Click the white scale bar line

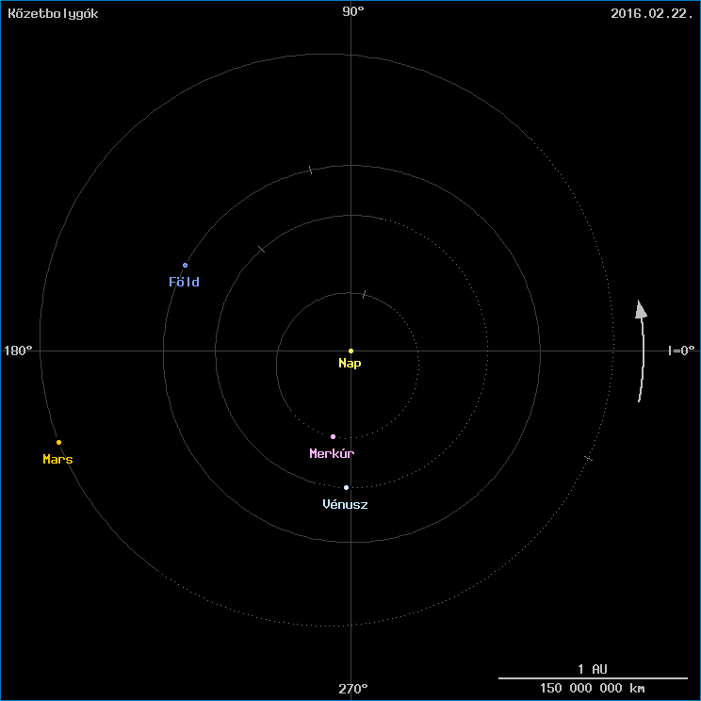(593, 678)
